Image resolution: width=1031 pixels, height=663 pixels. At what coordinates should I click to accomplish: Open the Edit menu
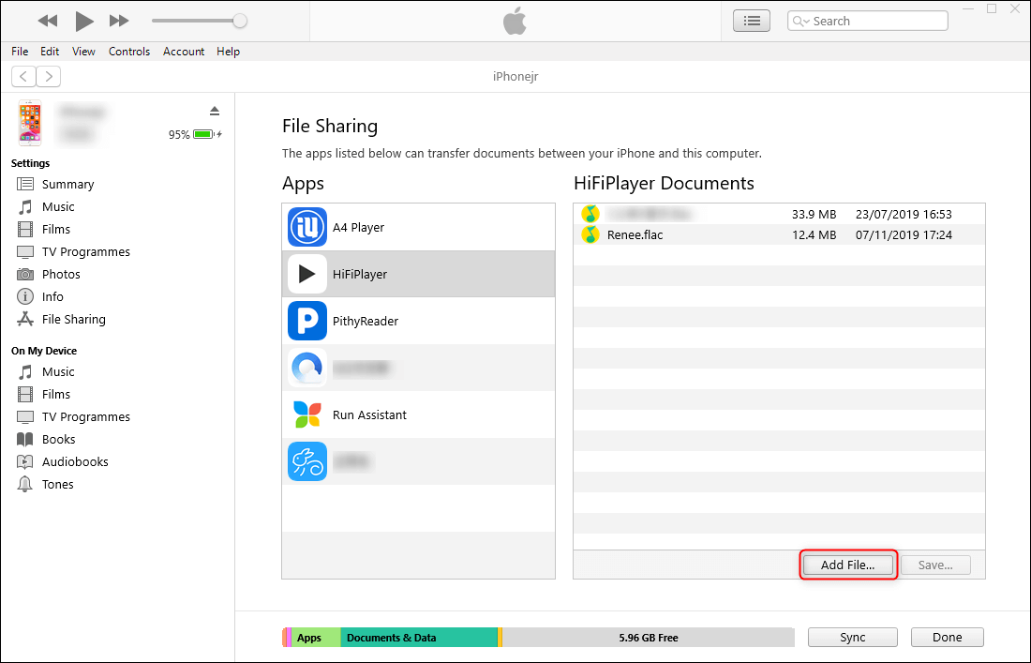pos(50,52)
